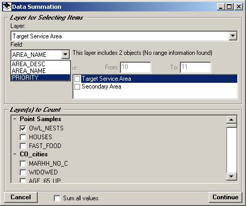The height and width of the screenshot is (206, 246).
Task: Enable the HOUSES checkbox
Action: 23,137
